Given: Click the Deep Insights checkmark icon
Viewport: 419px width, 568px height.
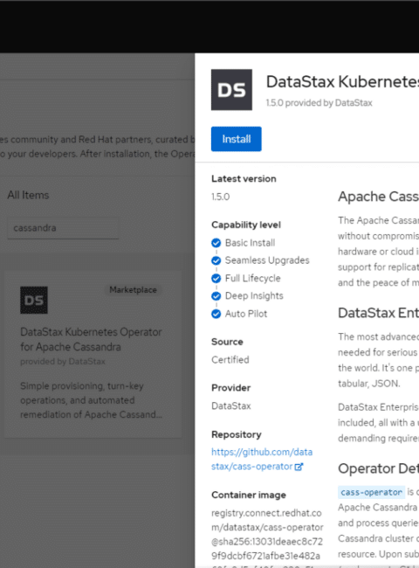Looking at the screenshot, I should [216, 296].
